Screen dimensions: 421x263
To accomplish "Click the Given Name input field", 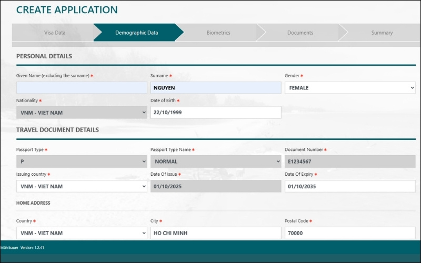I will pos(82,88).
